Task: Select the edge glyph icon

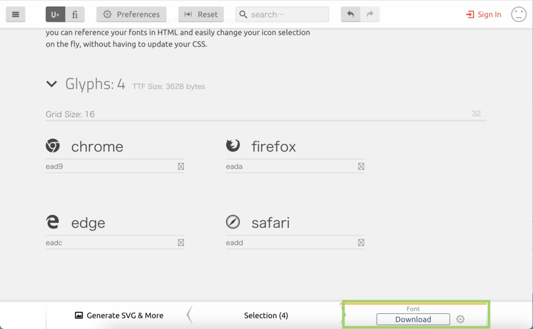Action: (x=53, y=222)
